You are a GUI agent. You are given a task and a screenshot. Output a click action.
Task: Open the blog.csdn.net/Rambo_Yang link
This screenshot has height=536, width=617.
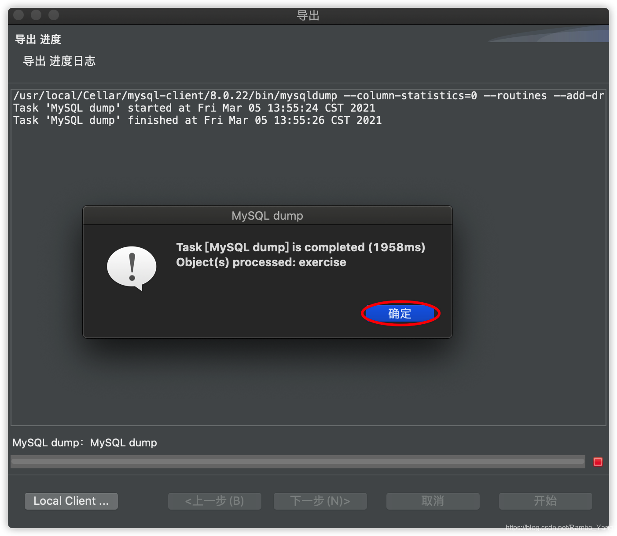click(x=558, y=526)
